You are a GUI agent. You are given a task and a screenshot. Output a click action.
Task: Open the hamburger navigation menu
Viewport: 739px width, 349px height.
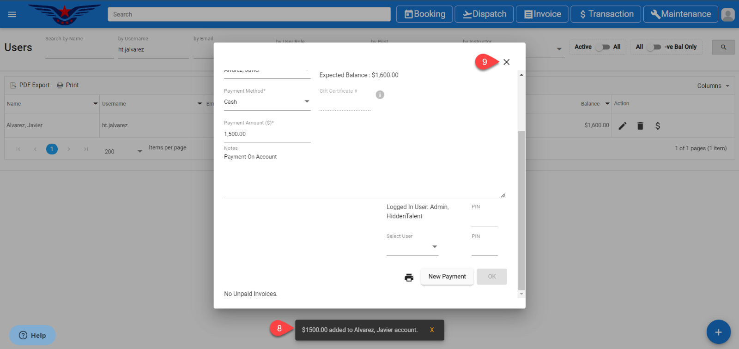pos(12,14)
